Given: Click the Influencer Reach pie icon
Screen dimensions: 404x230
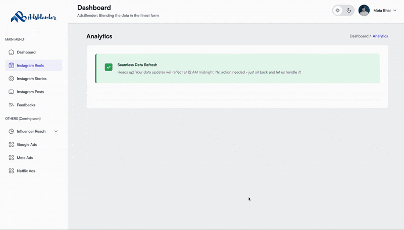Looking at the screenshot, I should pos(12,132).
